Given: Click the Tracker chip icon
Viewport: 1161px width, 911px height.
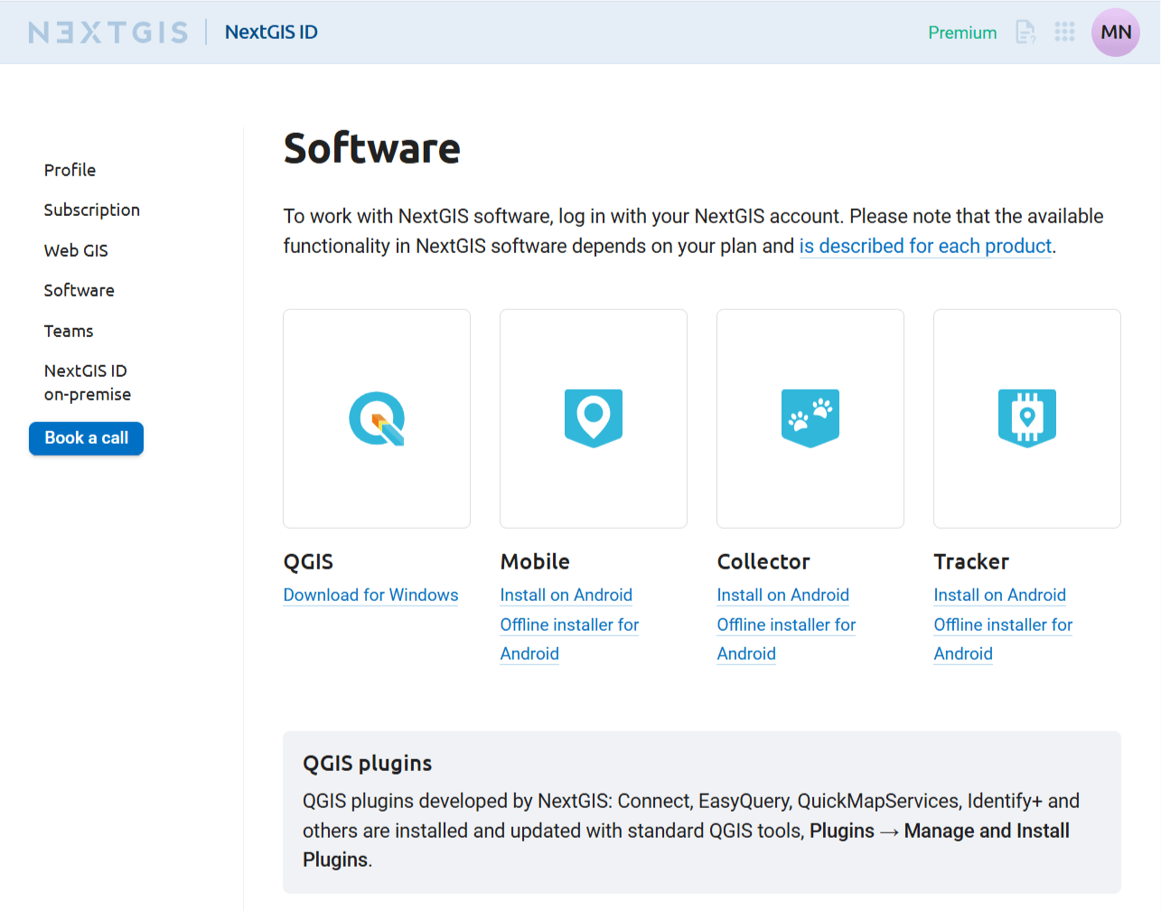Looking at the screenshot, I should click(x=1027, y=418).
